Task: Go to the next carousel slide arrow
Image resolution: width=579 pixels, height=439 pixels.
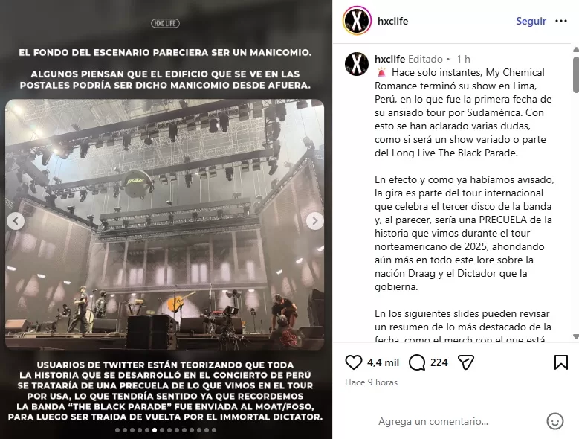Action: coord(315,221)
